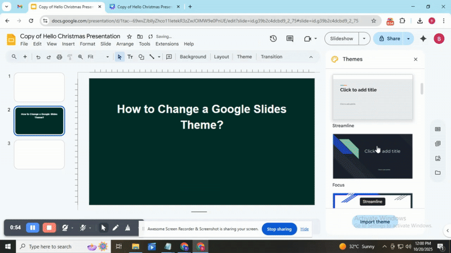Open version history clock icon
The image size is (451, 253).
coord(273,39)
